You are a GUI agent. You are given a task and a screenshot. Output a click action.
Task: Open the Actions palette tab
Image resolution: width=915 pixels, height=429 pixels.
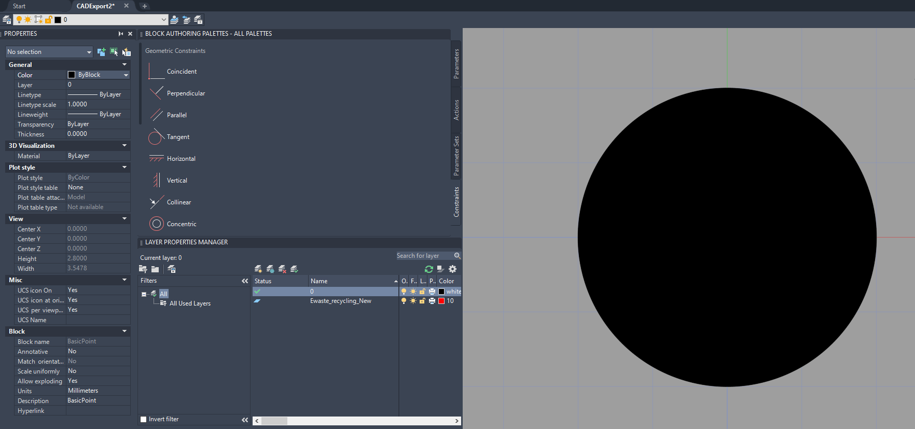(x=456, y=110)
